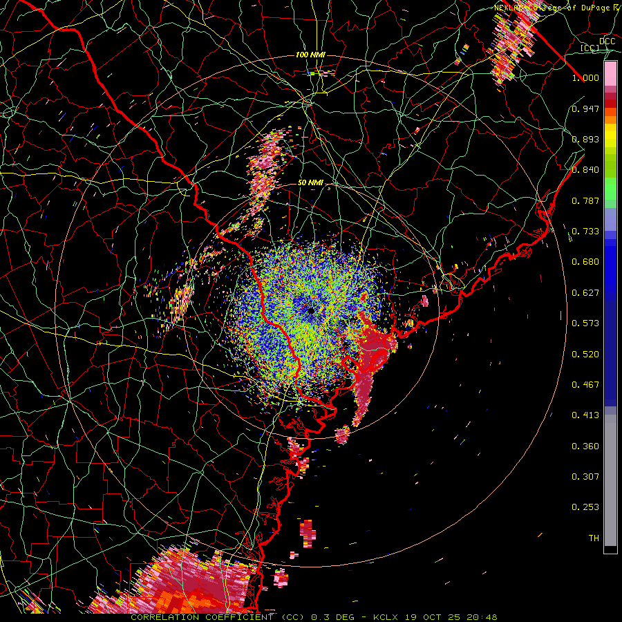Click the 0.413 scale value

tap(585, 415)
